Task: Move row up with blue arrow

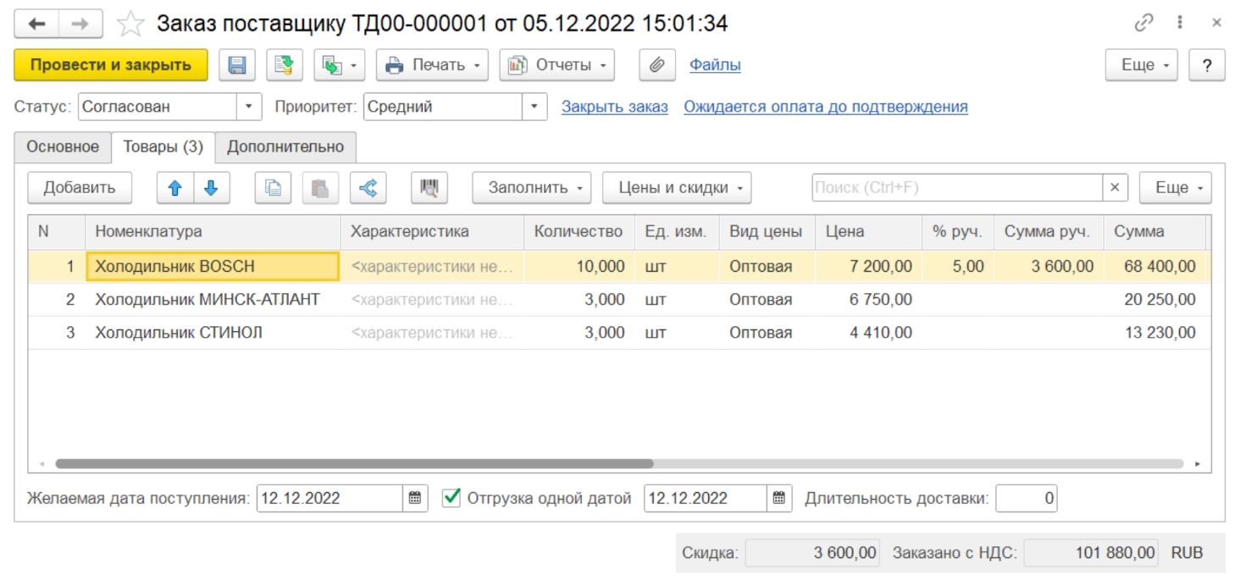Action: pyautogui.click(x=175, y=188)
